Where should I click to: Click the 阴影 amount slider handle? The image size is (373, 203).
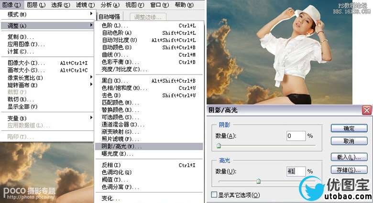[x=219, y=146]
